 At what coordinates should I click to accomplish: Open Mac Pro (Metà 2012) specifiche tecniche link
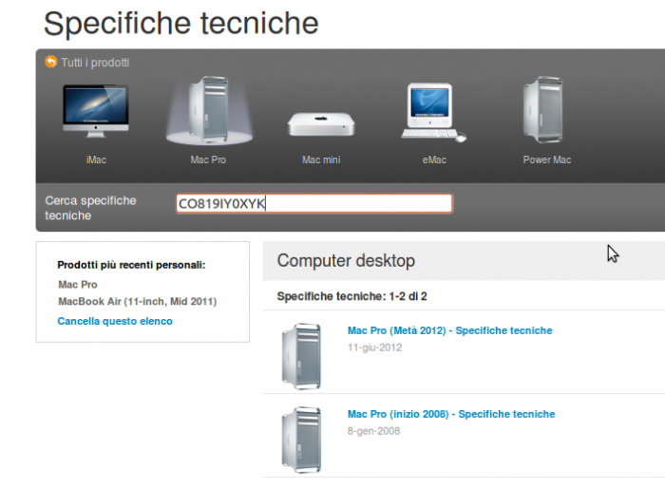pyautogui.click(x=450, y=330)
